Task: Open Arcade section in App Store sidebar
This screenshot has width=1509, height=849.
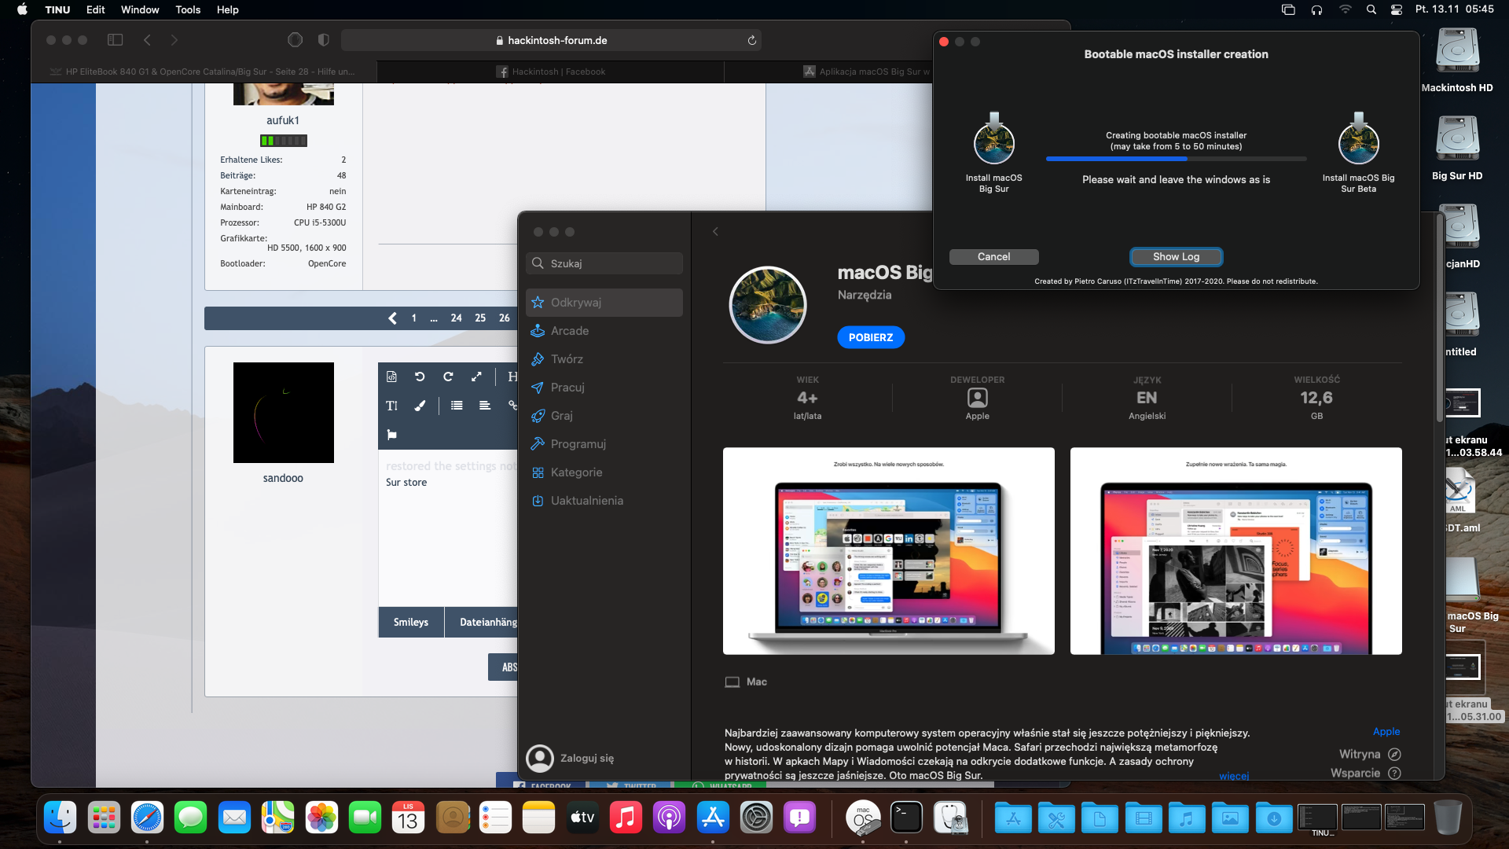Action: coord(570,331)
